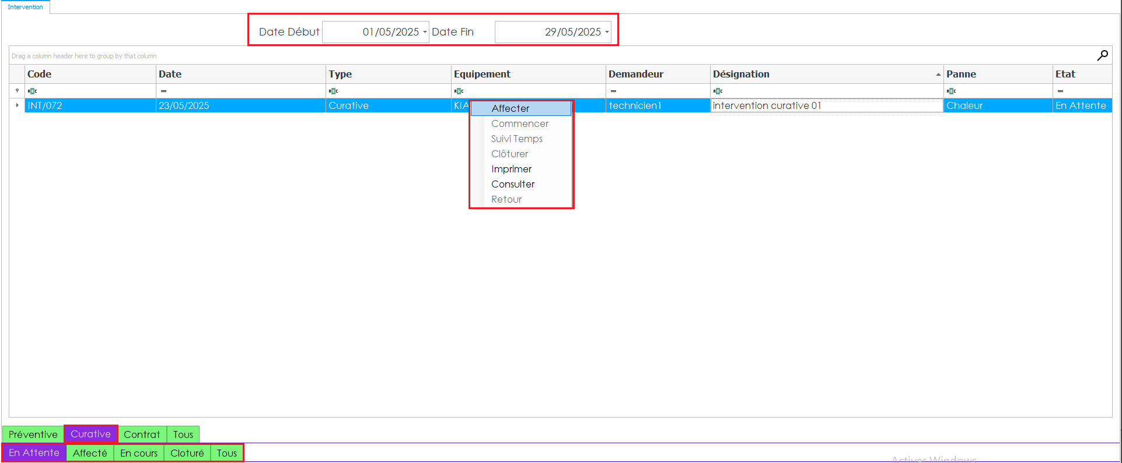Screen dimensions: 1122x463
Task: Toggle the Préventive type filter
Action: click(x=33, y=434)
